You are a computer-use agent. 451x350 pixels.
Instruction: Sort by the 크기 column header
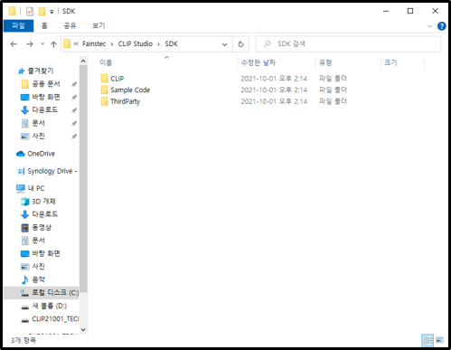pyautogui.click(x=390, y=62)
